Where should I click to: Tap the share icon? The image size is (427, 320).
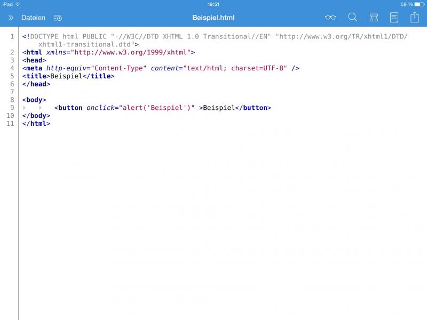click(x=414, y=18)
